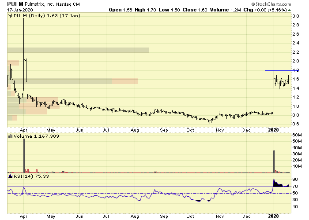Click the Apr label on price chart axis
This screenshot has width=309, height=220.
coord(23,130)
